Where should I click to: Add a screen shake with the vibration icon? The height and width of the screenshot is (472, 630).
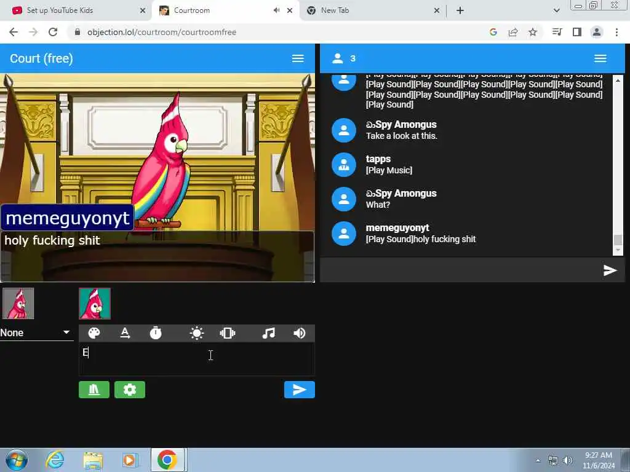[x=228, y=333]
